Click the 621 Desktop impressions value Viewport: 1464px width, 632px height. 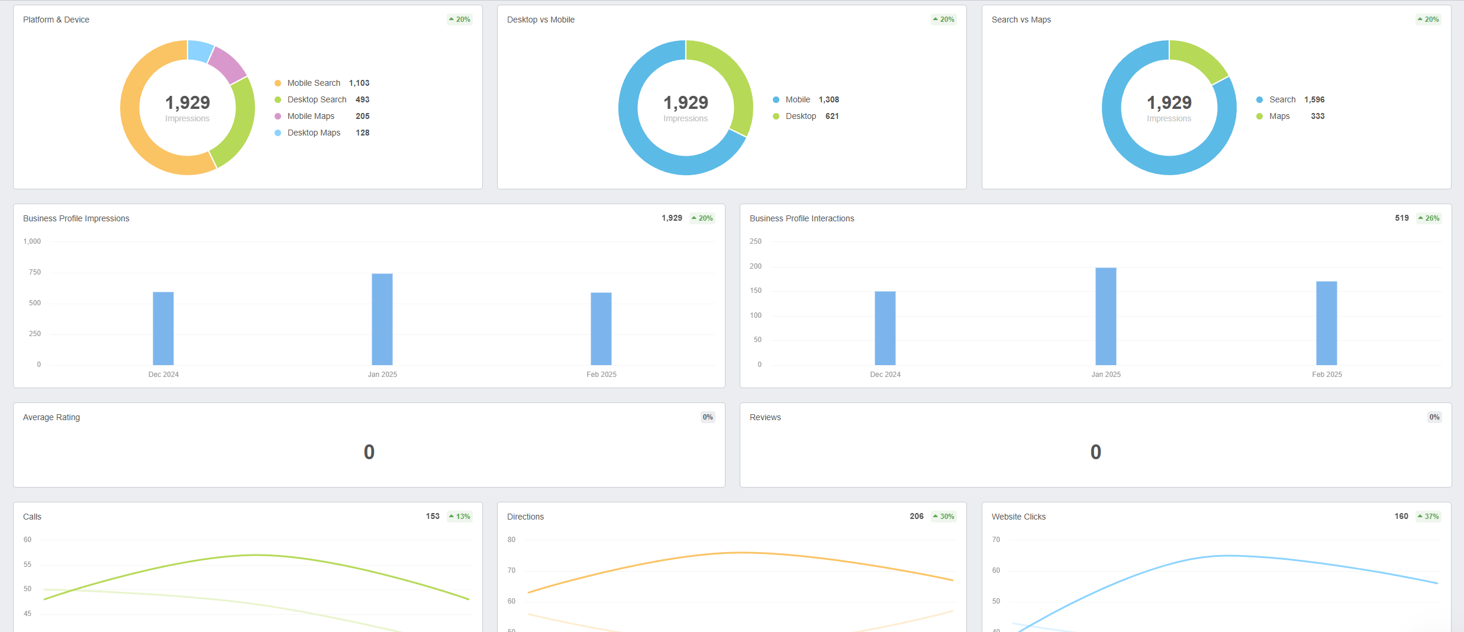point(832,117)
